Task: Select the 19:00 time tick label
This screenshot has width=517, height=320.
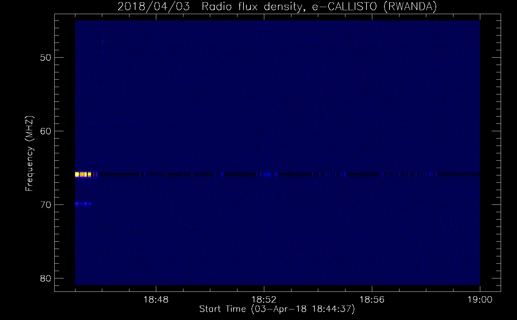Action: point(480,300)
